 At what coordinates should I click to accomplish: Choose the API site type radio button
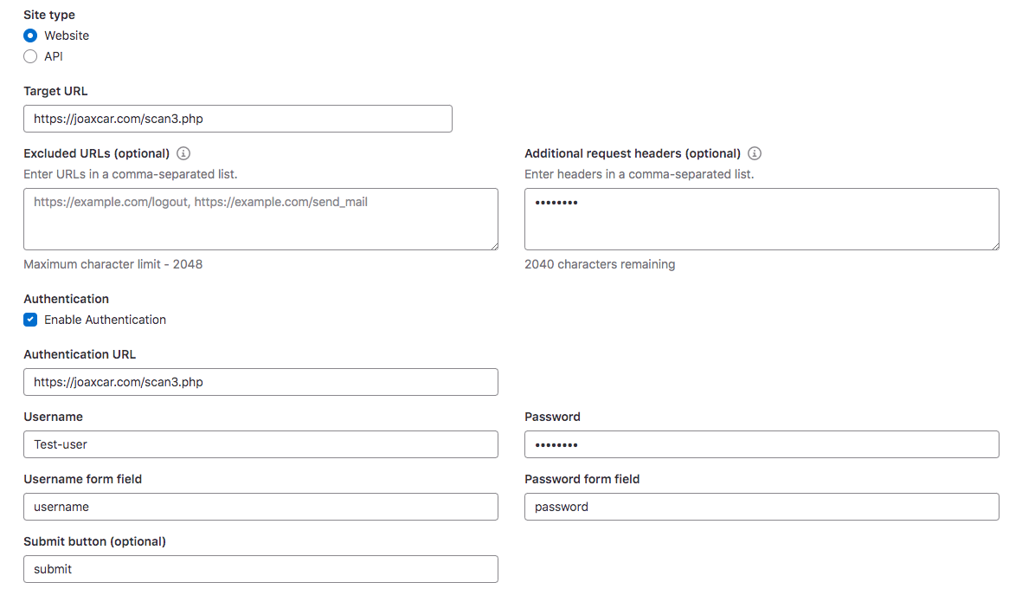click(x=30, y=56)
